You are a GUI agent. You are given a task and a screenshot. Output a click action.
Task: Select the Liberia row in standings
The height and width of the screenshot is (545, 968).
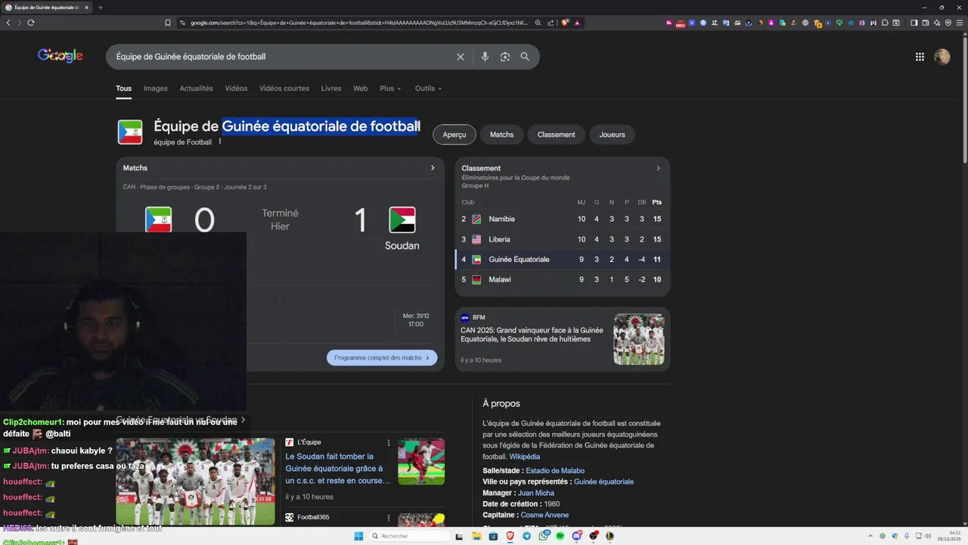point(562,239)
